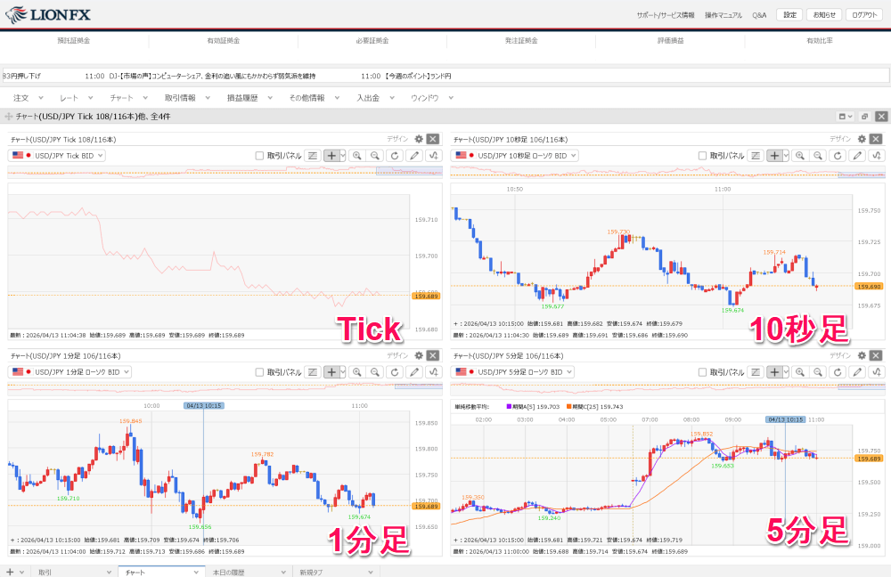891x577 pixels.
Task: Zoom in on the Tick chart
Action: coord(357,155)
